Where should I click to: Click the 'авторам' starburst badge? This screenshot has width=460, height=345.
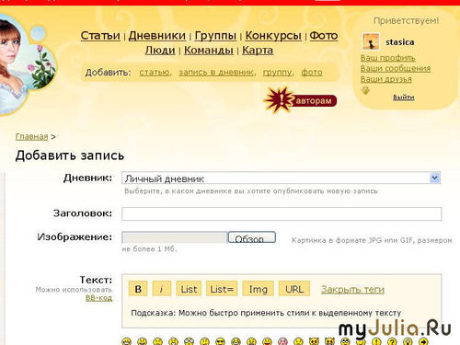pyautogui.click(x=300, y=100)
